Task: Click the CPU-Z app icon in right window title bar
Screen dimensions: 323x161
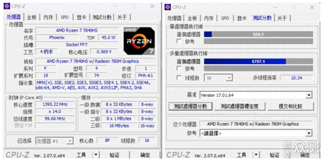Action: coord(168,7)
